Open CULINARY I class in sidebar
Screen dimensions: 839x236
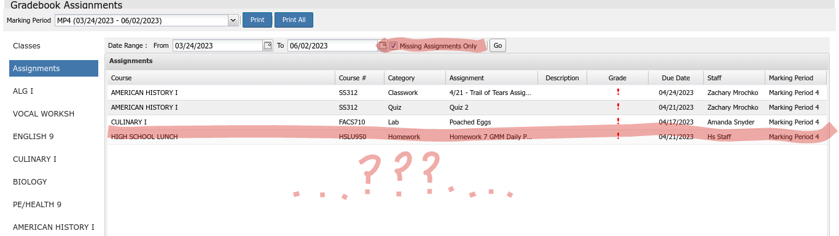tap(34, 159)
